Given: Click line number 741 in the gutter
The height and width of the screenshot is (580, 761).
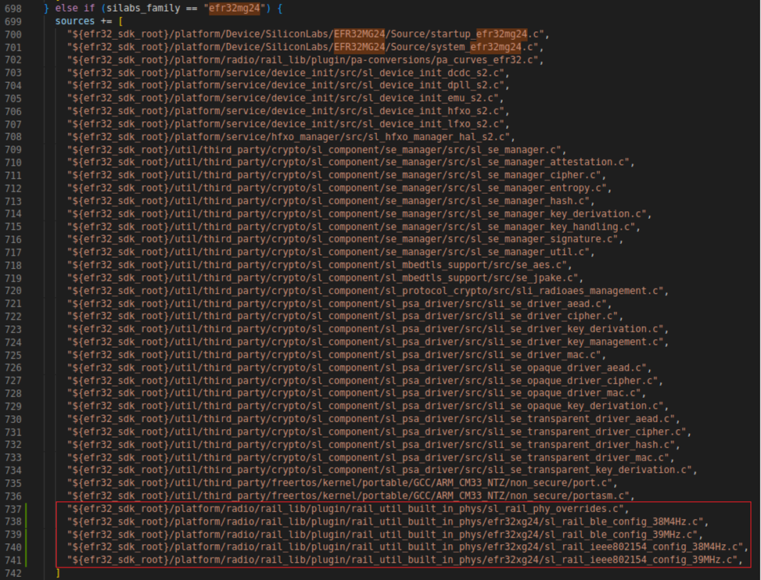Looking at the screenshot, I should [12, 560].
